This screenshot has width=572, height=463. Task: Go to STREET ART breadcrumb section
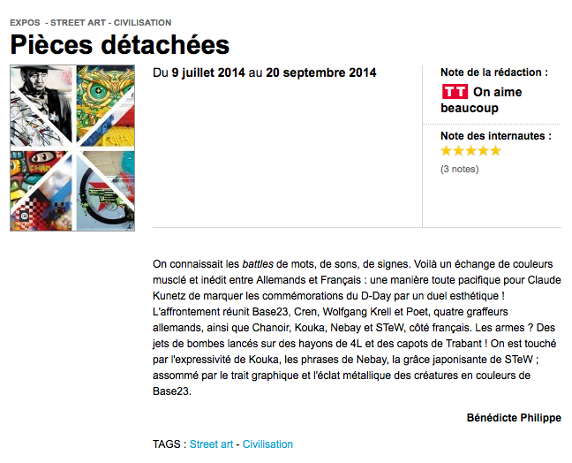pyautogui.click(x=78, y=23)
